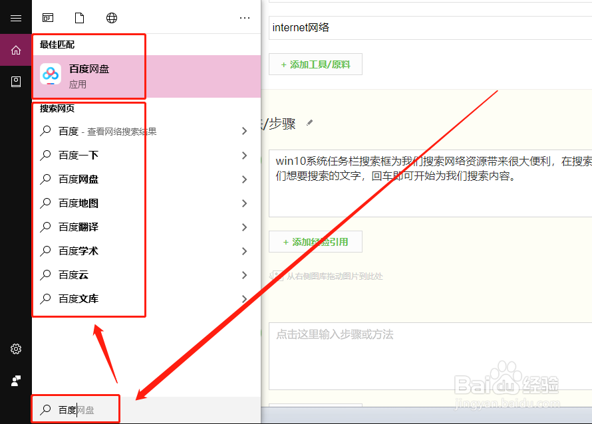Select 百度网盘 web search suggestion
The height and width of the screenshot is (424, 592).
pyautogui.click(x=146, y=179)
